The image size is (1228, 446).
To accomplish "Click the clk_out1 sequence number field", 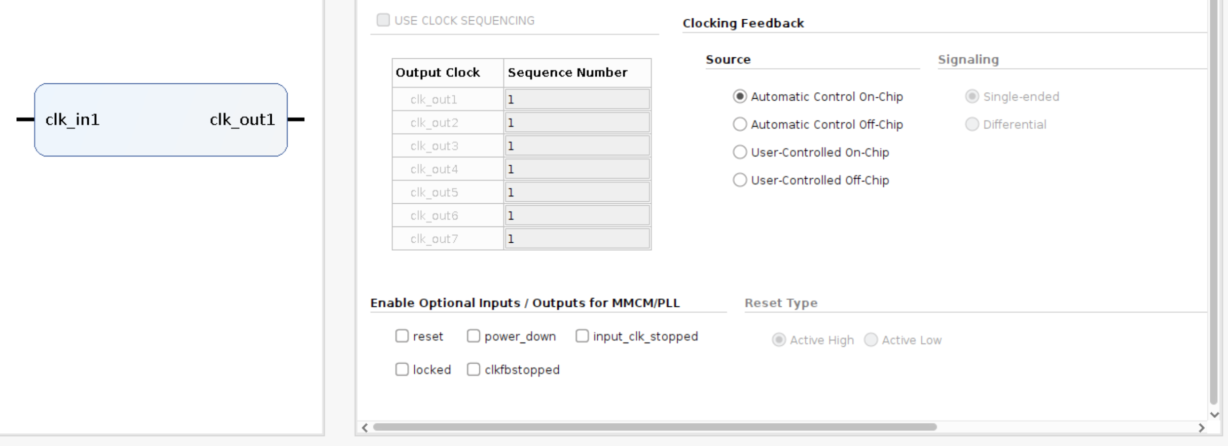I will pos(577,100).
